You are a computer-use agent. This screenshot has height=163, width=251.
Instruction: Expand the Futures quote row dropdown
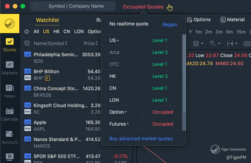(119, 124)
